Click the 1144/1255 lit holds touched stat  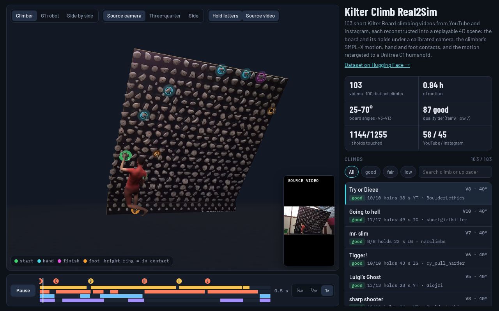click(x=382, y=138)
